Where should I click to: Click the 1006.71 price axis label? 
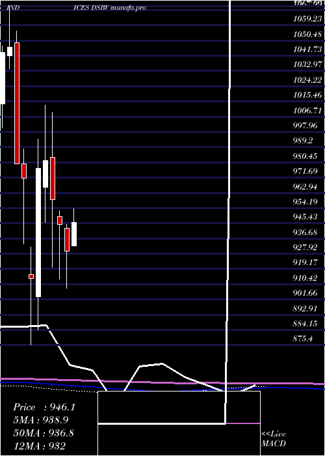coord(307,111)
